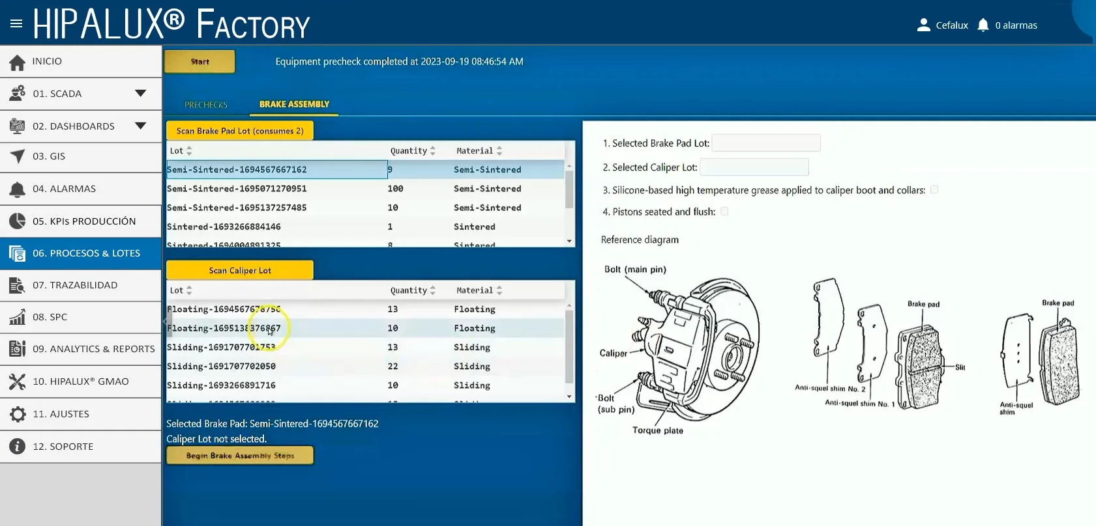
Task: Click caliper table scroll-up arrow
Action: [569, 305]
